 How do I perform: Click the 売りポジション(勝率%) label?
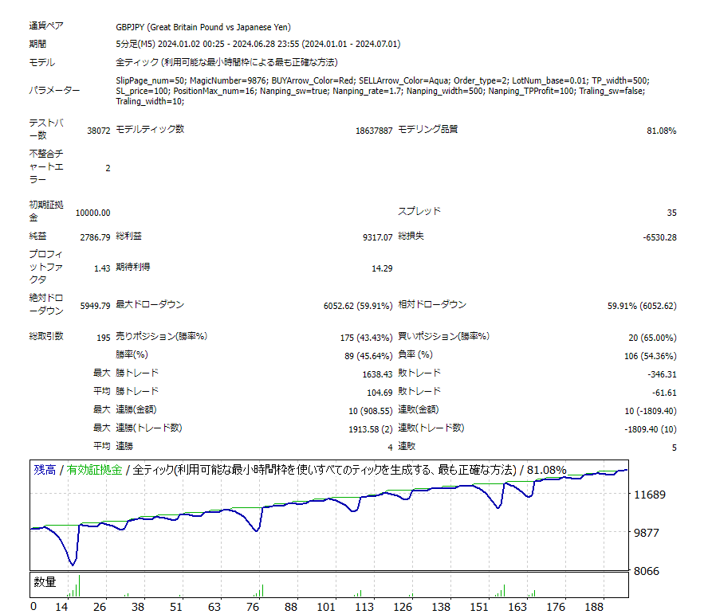click(162, 336)
